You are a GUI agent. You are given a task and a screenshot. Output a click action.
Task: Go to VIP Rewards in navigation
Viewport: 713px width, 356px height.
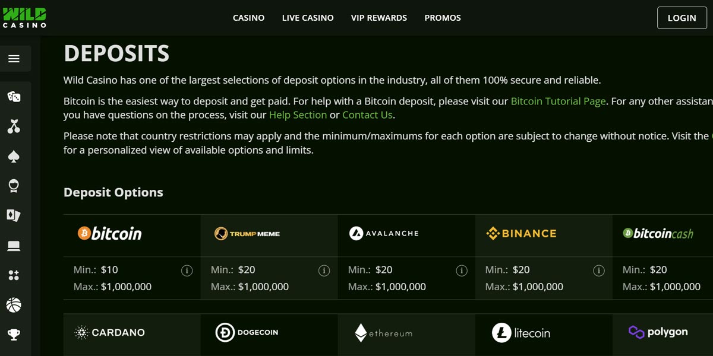[x=379, y=18]
